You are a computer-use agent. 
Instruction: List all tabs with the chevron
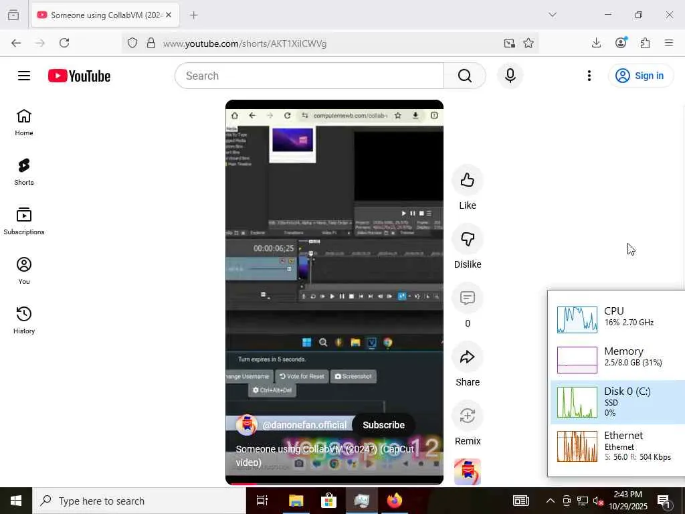[553, 15]
